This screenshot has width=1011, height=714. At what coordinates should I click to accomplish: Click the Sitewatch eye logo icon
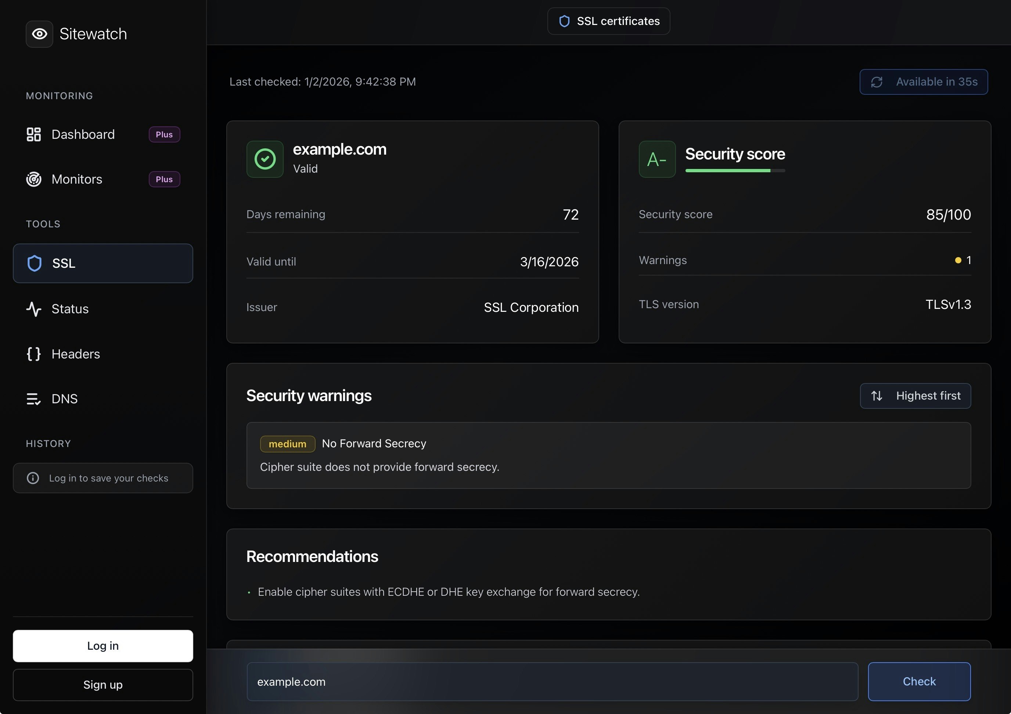[39, 34]
